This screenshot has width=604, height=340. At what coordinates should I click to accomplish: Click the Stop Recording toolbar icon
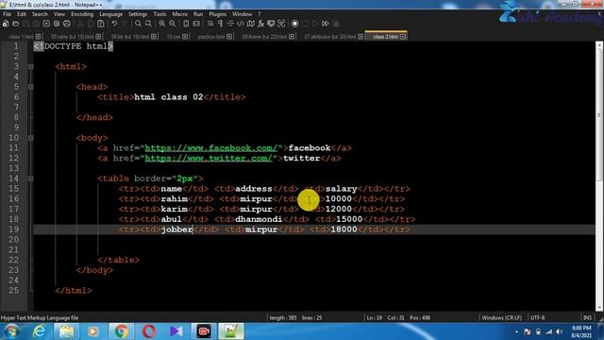pyautogui.click(x=305, y=24)
